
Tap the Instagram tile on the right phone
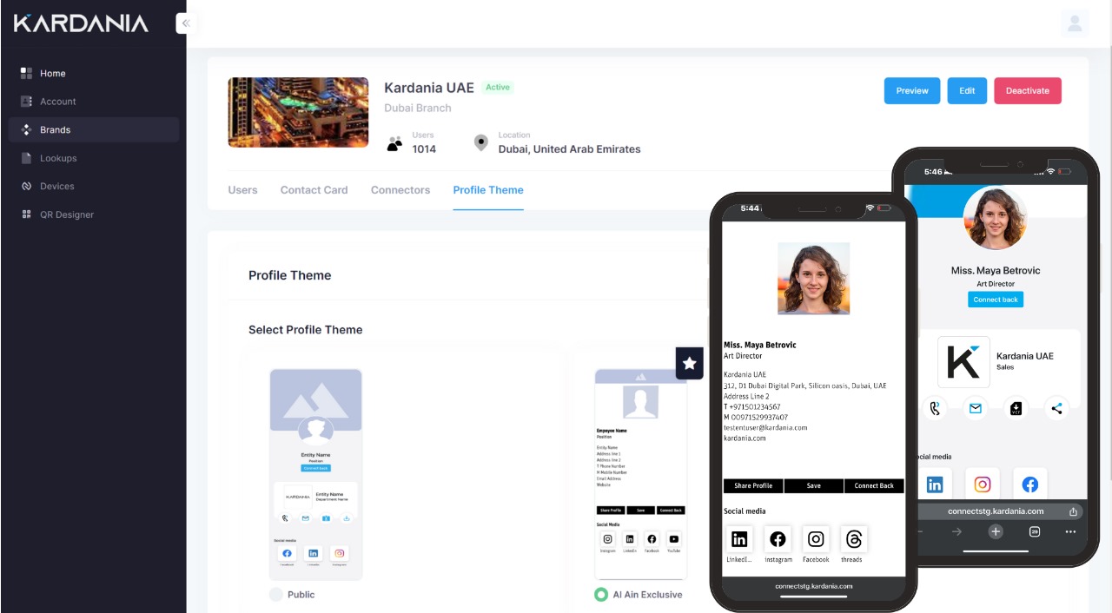point(983,484)
